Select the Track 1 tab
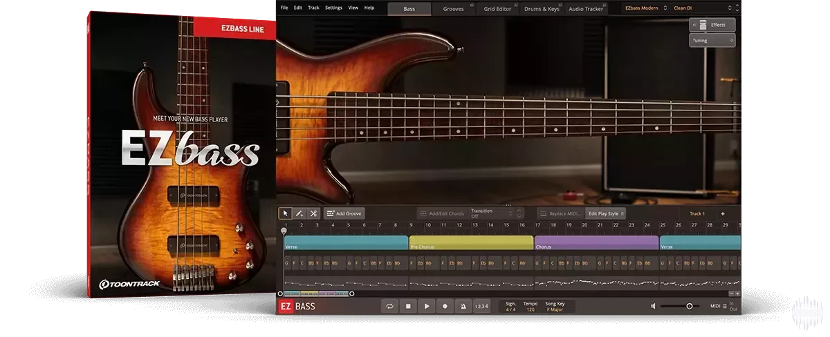This screenshot has width=830, height=337. click(697, 213)
